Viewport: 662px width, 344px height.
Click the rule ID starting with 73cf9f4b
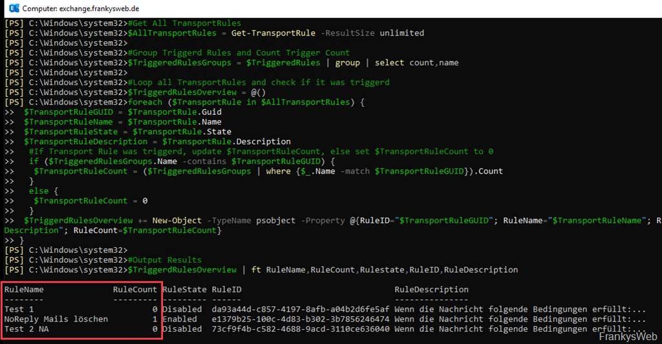click(x=300, y=329)
